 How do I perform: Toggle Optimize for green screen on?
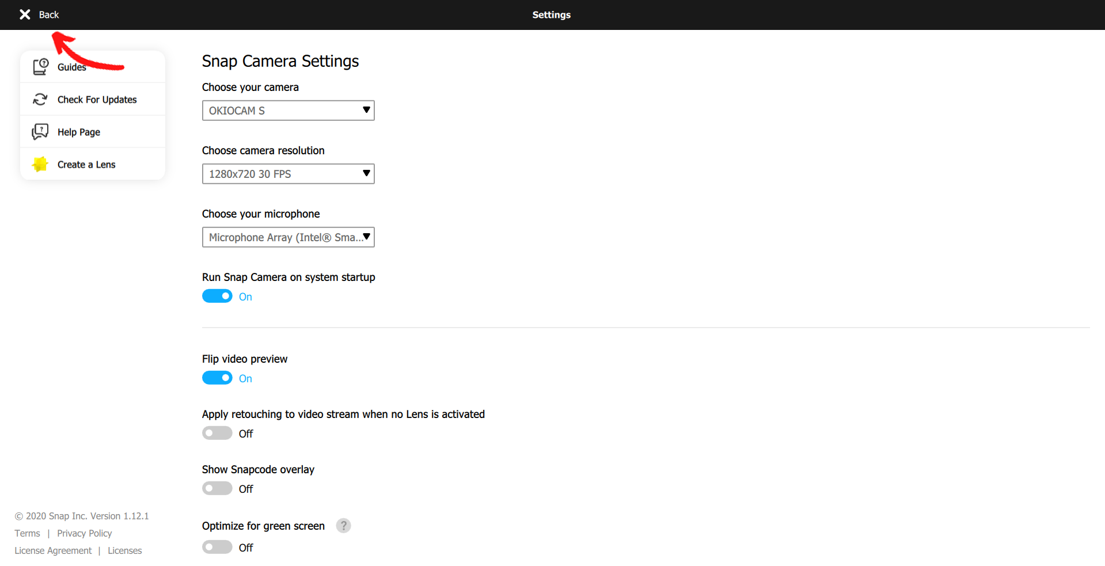click(x=217, y=547)
